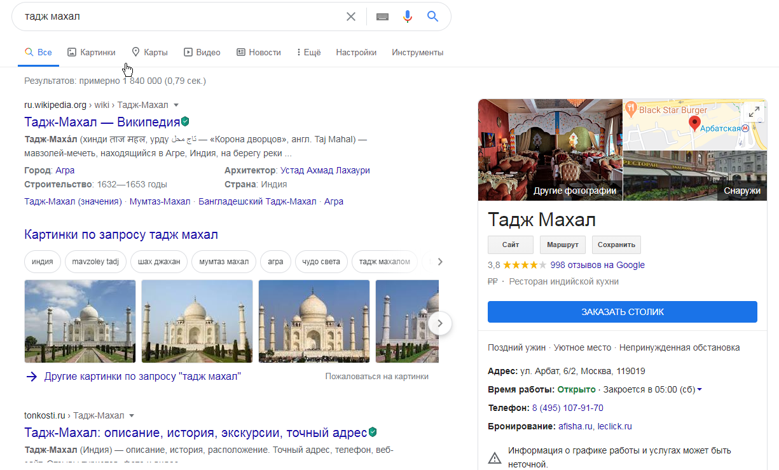Select the чудо света chip
Screen dimensions: 779x470
coord(321,261)
